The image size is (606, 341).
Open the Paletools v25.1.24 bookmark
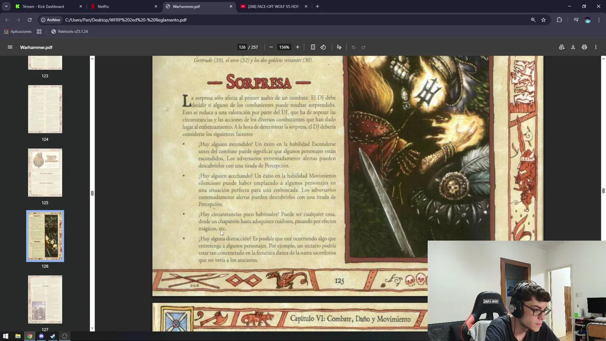point(69,31)
